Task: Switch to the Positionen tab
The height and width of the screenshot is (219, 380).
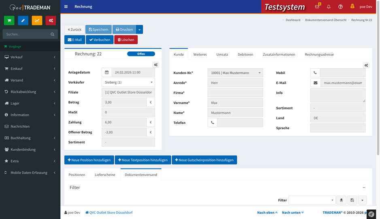Action: coord(77,175)
